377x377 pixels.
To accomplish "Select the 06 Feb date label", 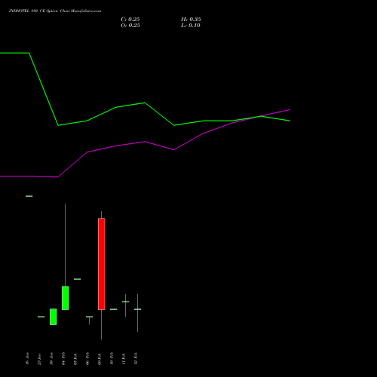I will (x=87, y=359).
